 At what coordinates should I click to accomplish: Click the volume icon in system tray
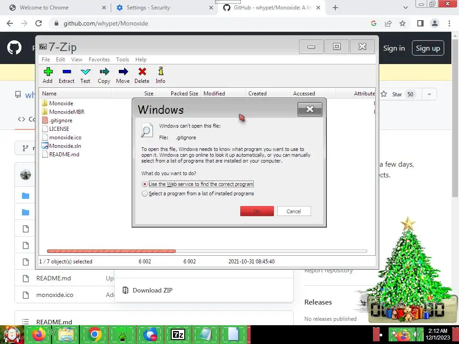click(x=416, y=334)
